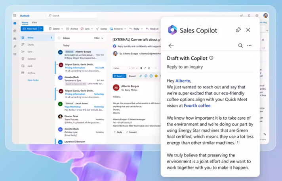Open the Jacob Jones Yoga Workshop email
Viewport: 282px width, 181px height.
click(x=80, y=107)
